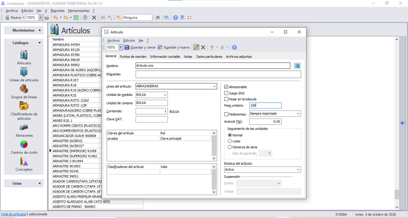
Task: Click the Arancel (%) input field
Action: (x=265, y=122)
